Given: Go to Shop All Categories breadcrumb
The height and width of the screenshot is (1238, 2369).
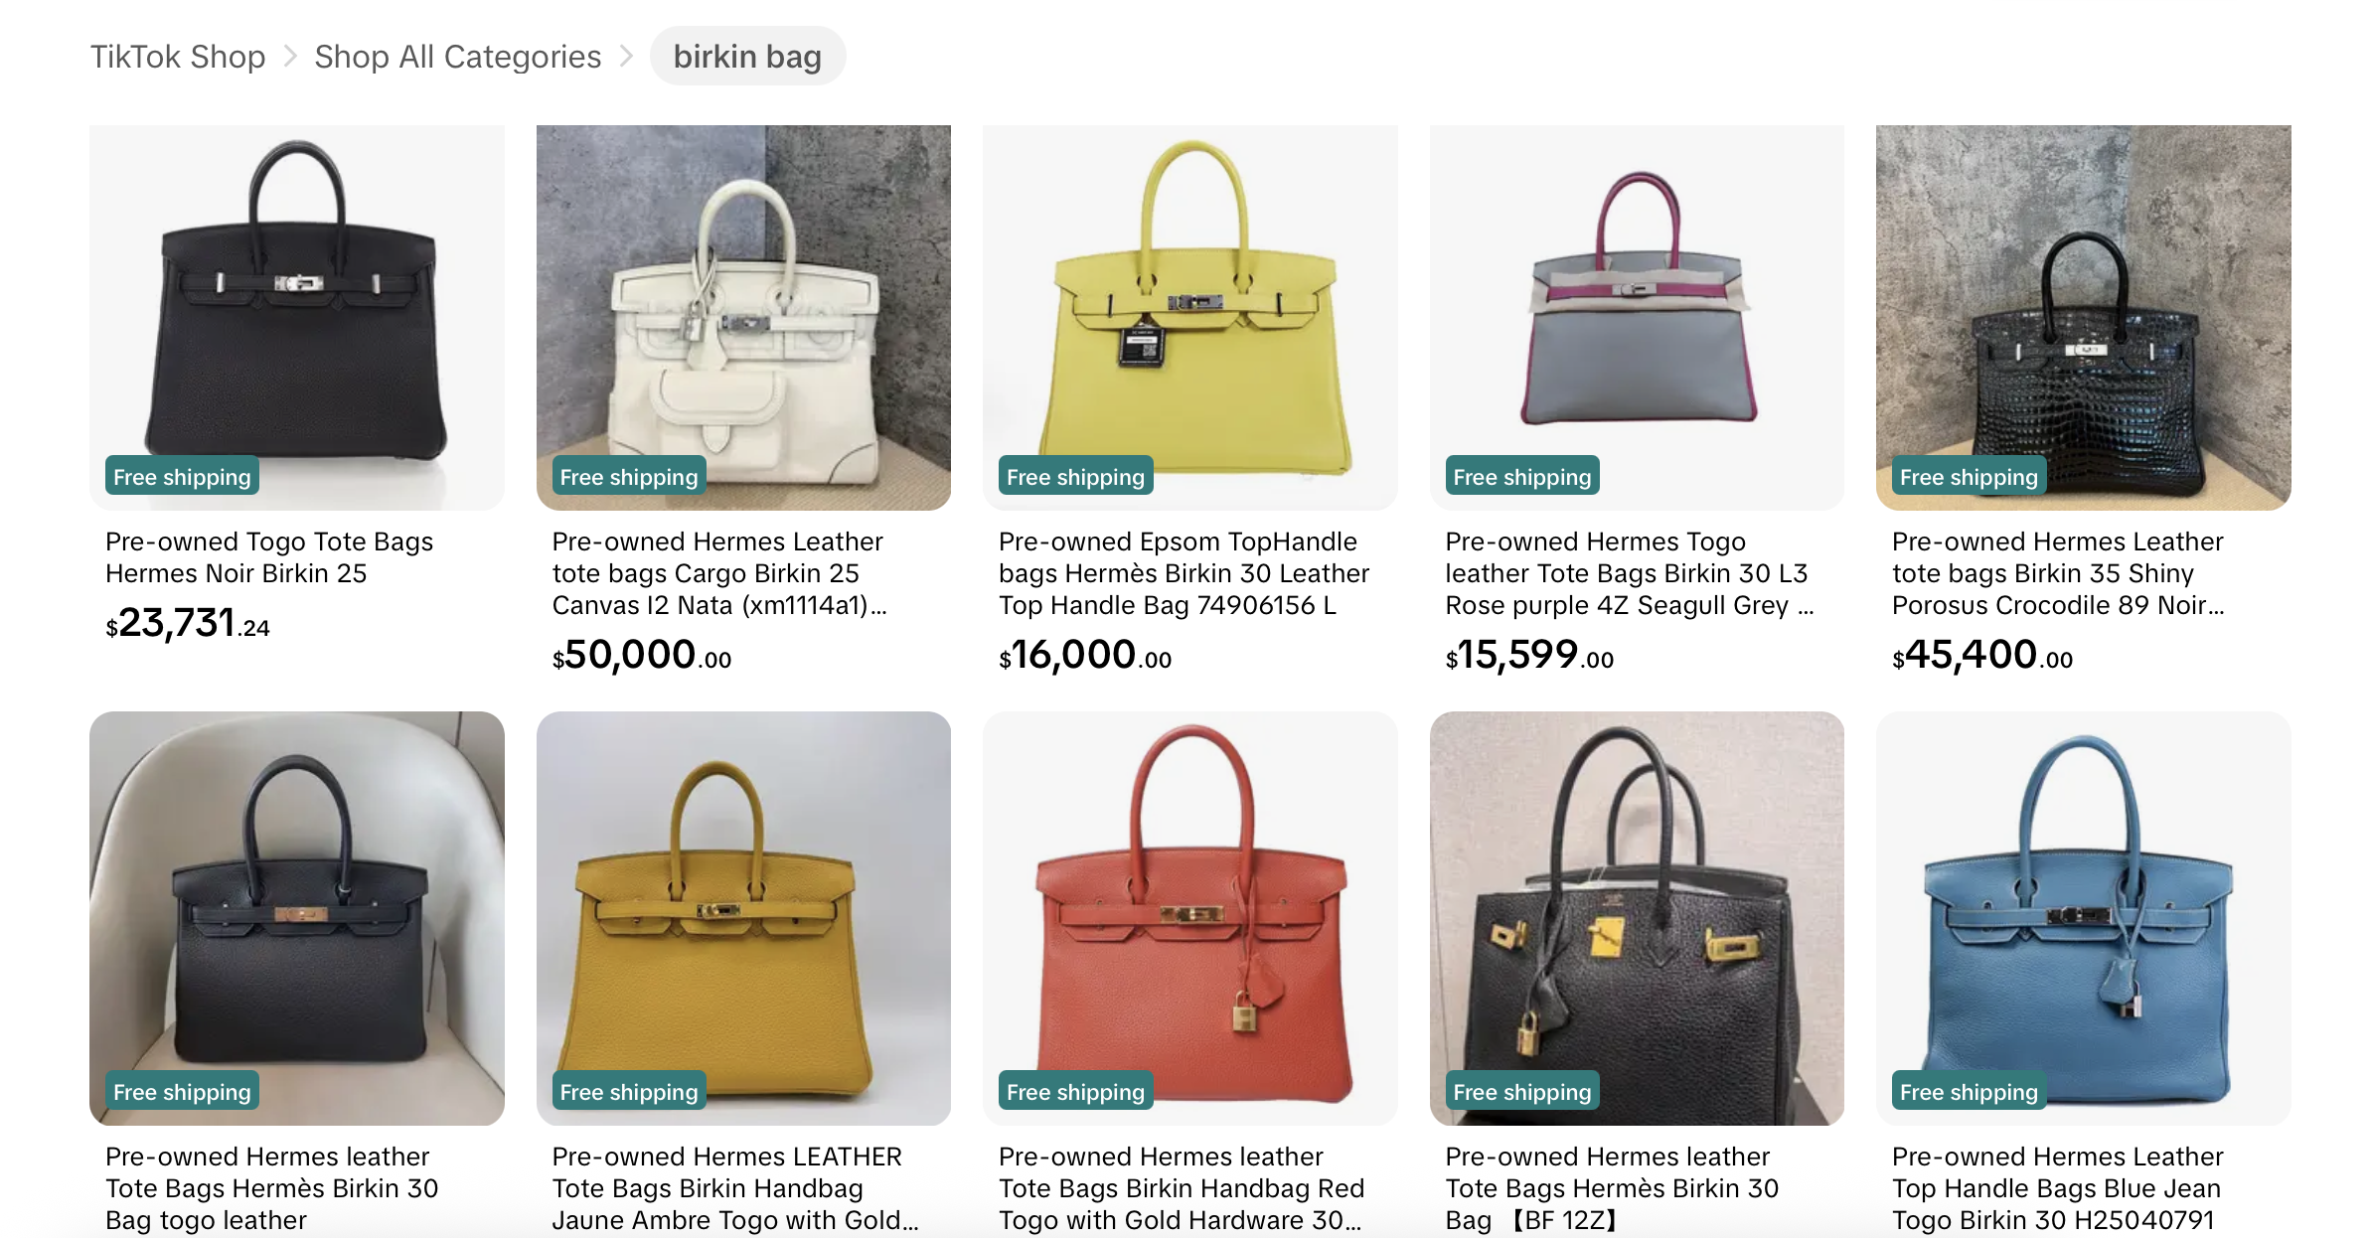Looking at the screenshot, I should (458, 57).
